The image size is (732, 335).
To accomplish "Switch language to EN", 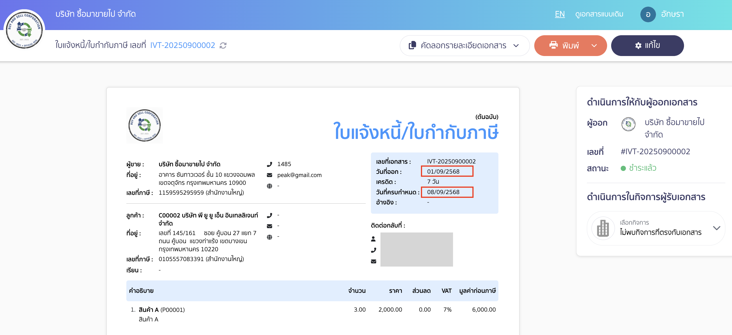I will [560, 14].
